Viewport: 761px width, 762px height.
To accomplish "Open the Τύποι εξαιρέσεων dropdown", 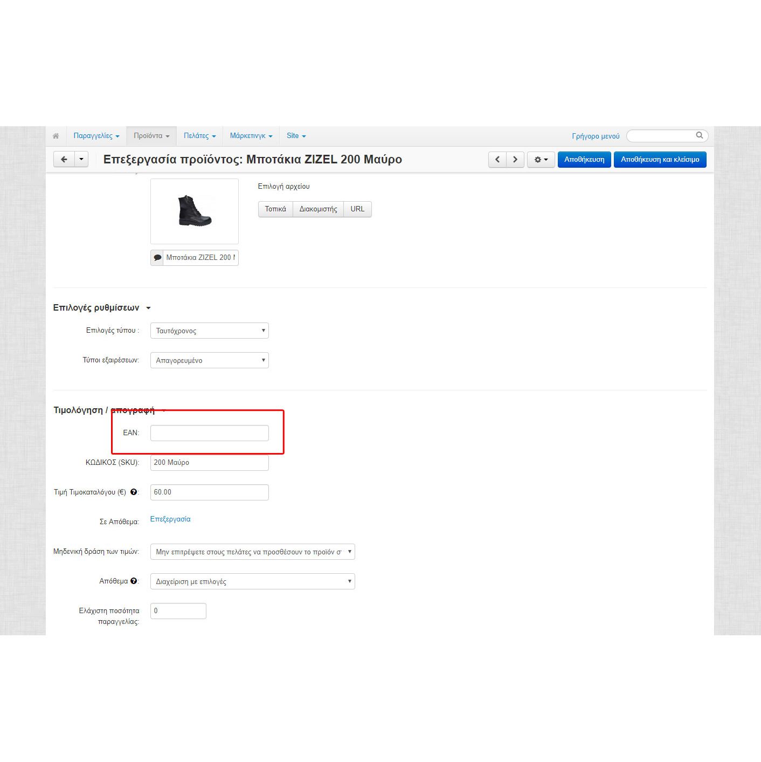I will click(x=209, y=360).
